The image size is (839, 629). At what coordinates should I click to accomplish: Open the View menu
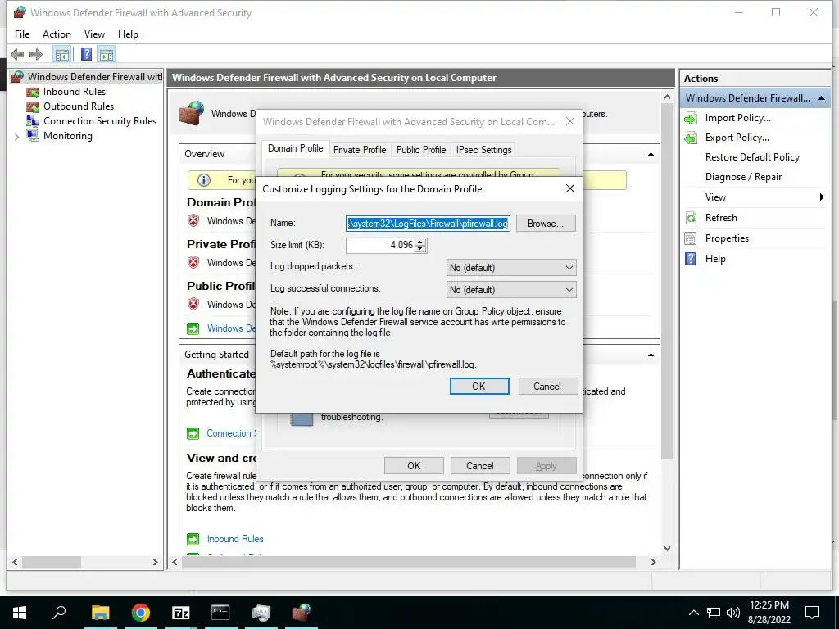tap(94, 34)
